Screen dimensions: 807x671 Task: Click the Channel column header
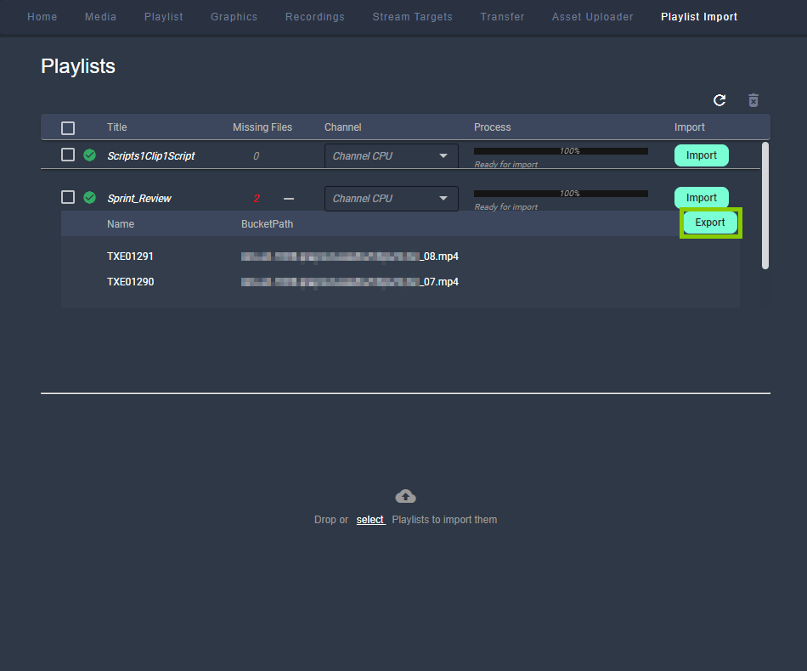point(343,127)
